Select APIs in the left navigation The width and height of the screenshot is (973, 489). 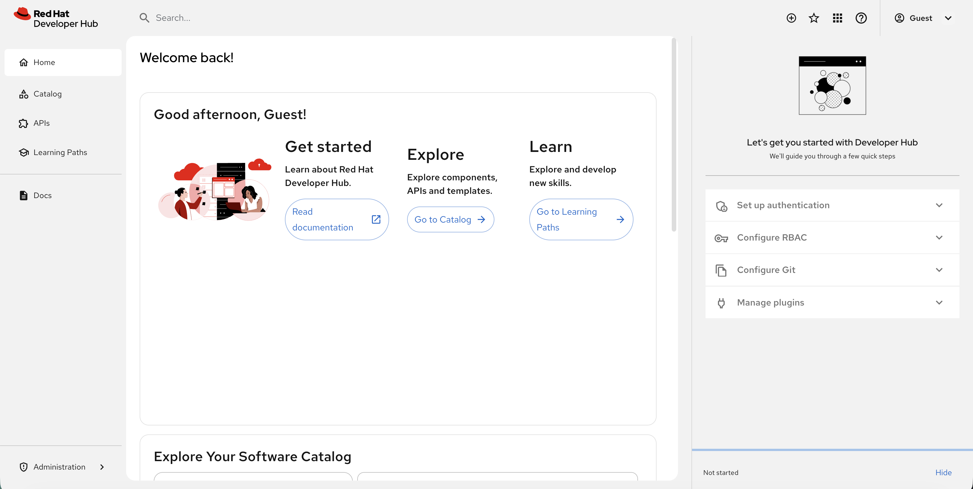[x=41, y=123]
